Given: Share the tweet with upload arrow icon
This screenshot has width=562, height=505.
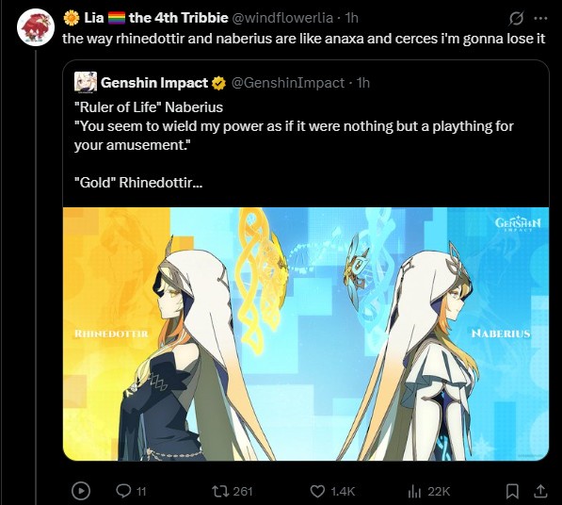Looking at the screenshot, I should pos(539,491).
